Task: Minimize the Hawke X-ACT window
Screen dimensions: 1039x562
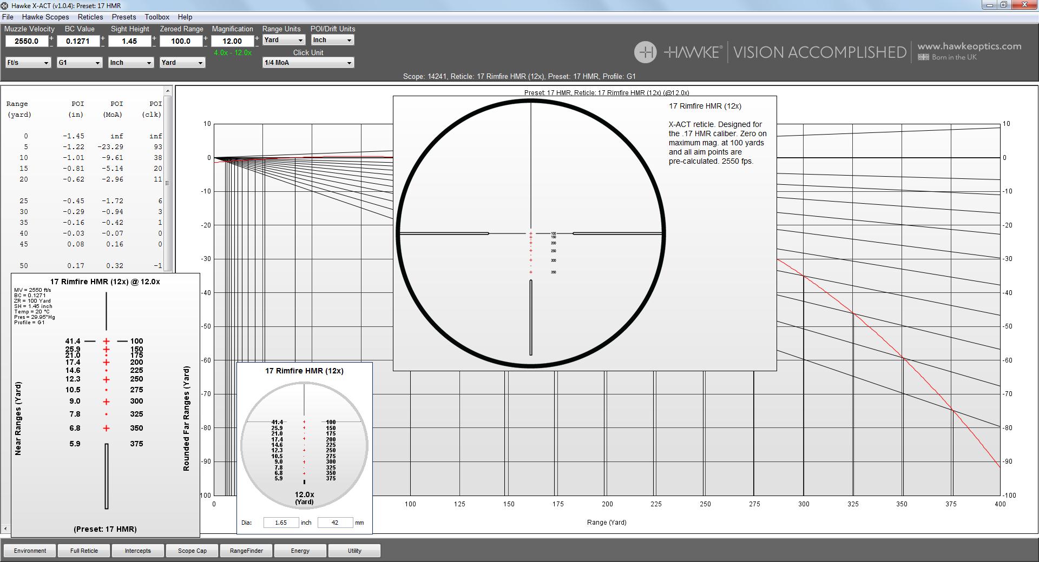Action: 989,5
